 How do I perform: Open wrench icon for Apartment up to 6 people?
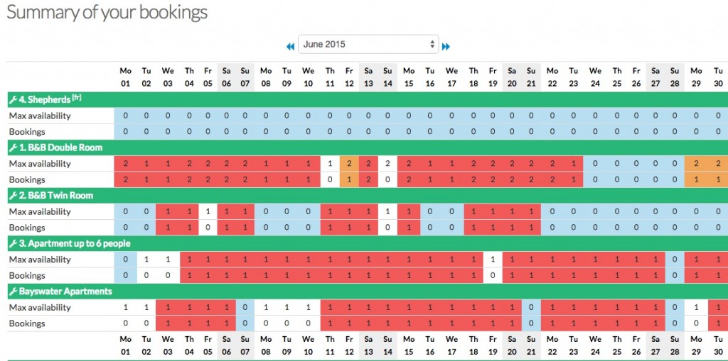[13, 244]
